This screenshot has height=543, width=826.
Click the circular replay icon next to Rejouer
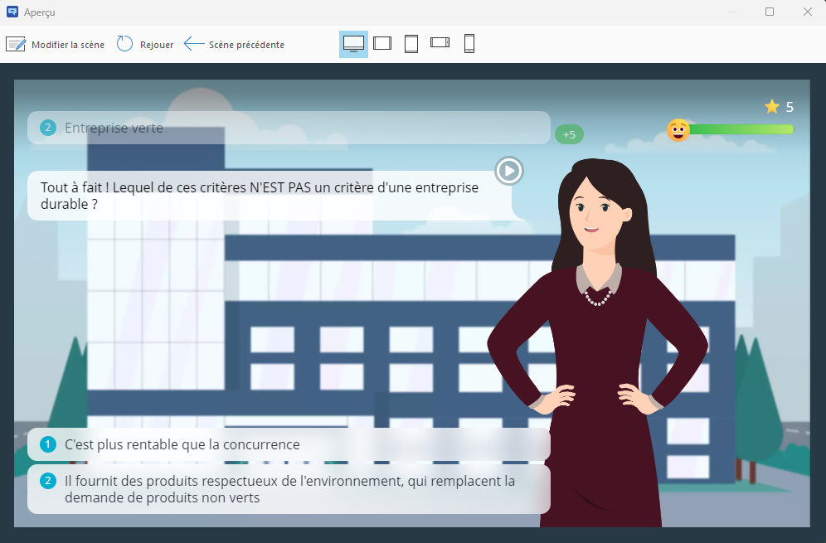[124, 44]
